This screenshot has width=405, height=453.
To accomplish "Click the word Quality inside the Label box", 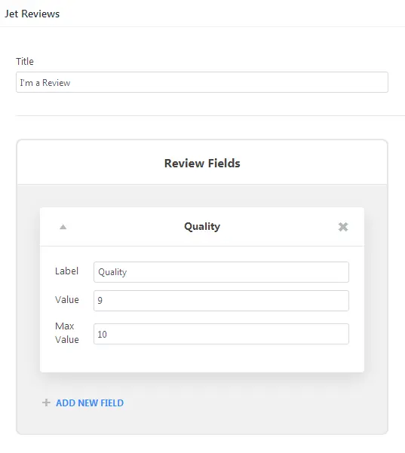I will click(112, 272).
